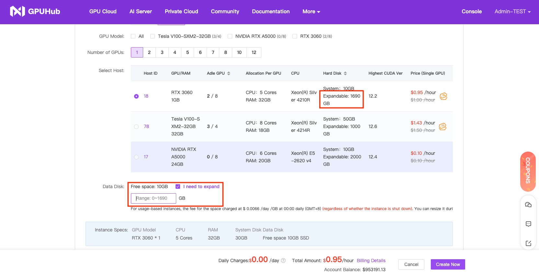Select host 78 radio button
Viewport: 539px width, 277px height.
coord(136,127)
